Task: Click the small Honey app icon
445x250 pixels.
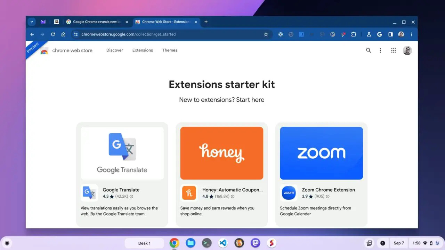Action: [x=189, y=193]
